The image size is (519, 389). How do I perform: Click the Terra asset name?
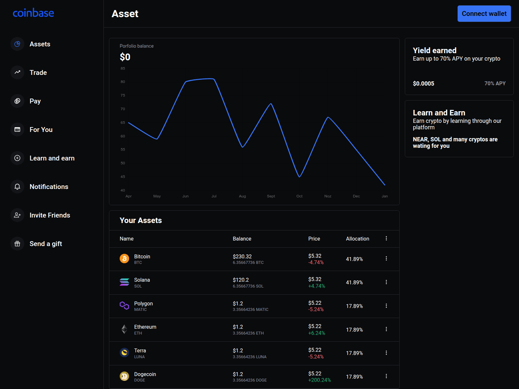(x=140, y=351)
